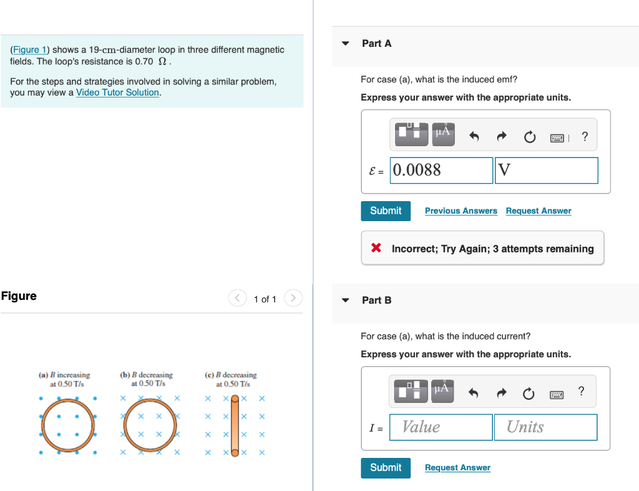The width and height of the screenshot is (639, 491).
Task: Go to next figure with right arrow
Action: click(293, 298)
